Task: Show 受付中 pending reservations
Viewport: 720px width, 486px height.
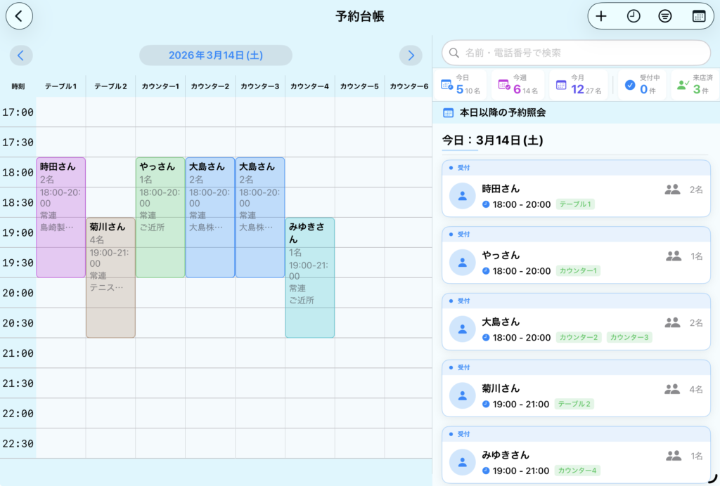Action: click(642, 85)
